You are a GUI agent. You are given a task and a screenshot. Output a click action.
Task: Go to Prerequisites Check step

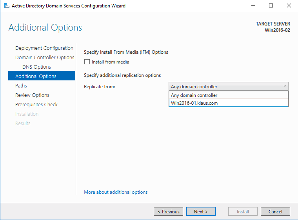point(36,105)
